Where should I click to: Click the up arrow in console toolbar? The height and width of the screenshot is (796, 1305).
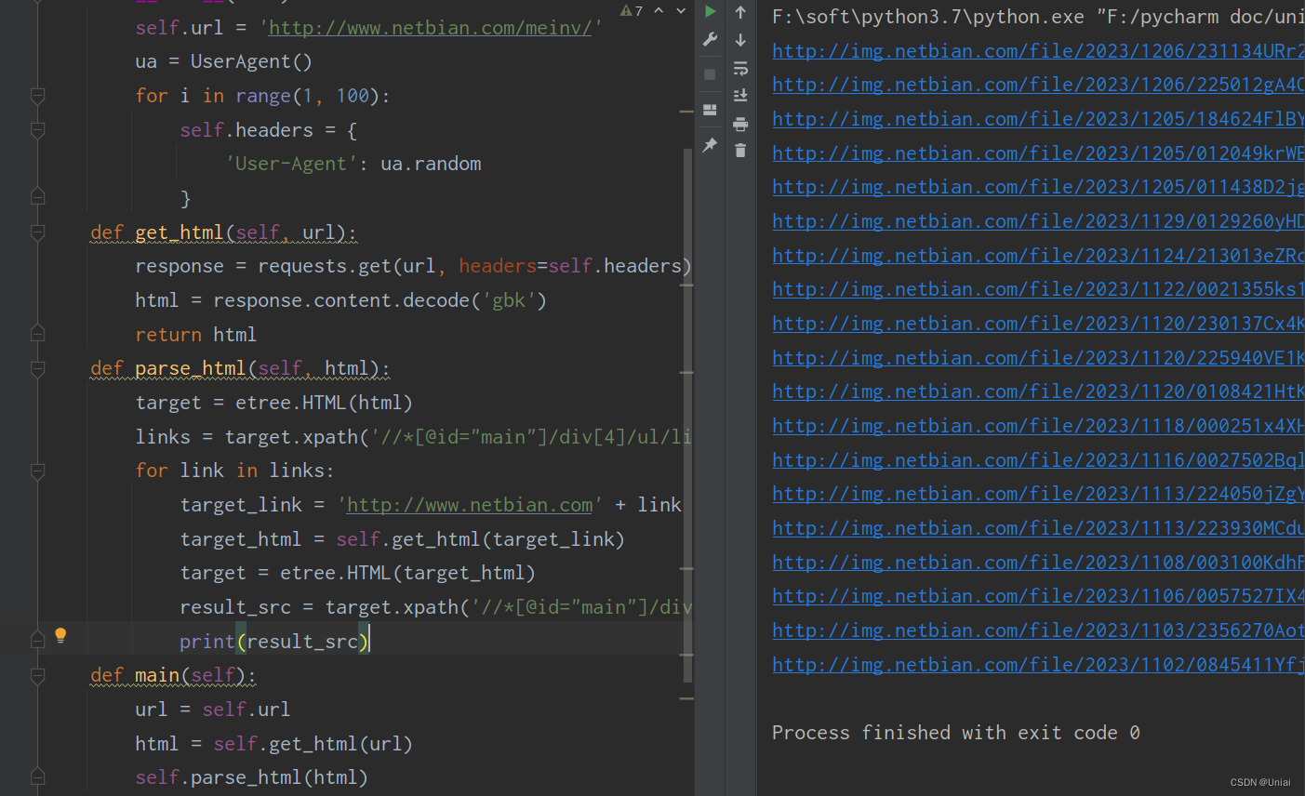click(740, 12)
